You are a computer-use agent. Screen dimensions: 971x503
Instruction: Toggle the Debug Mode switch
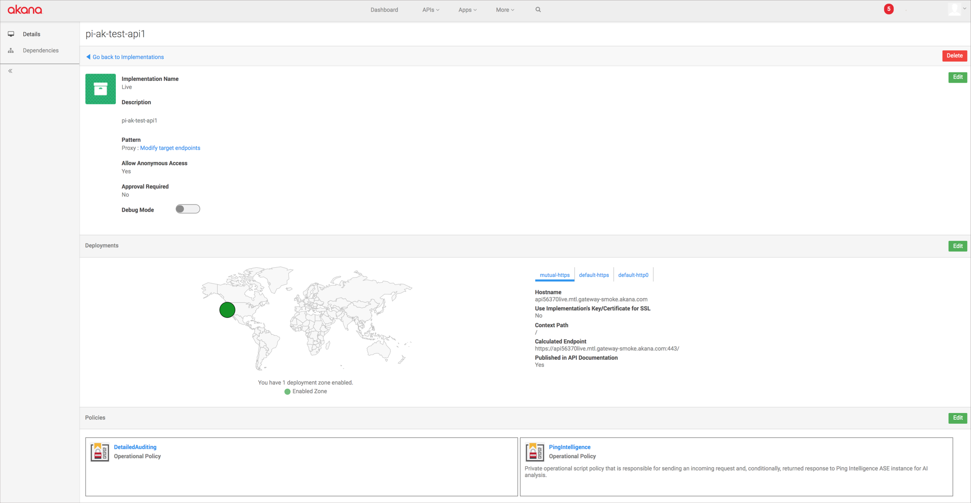[187, 209]
